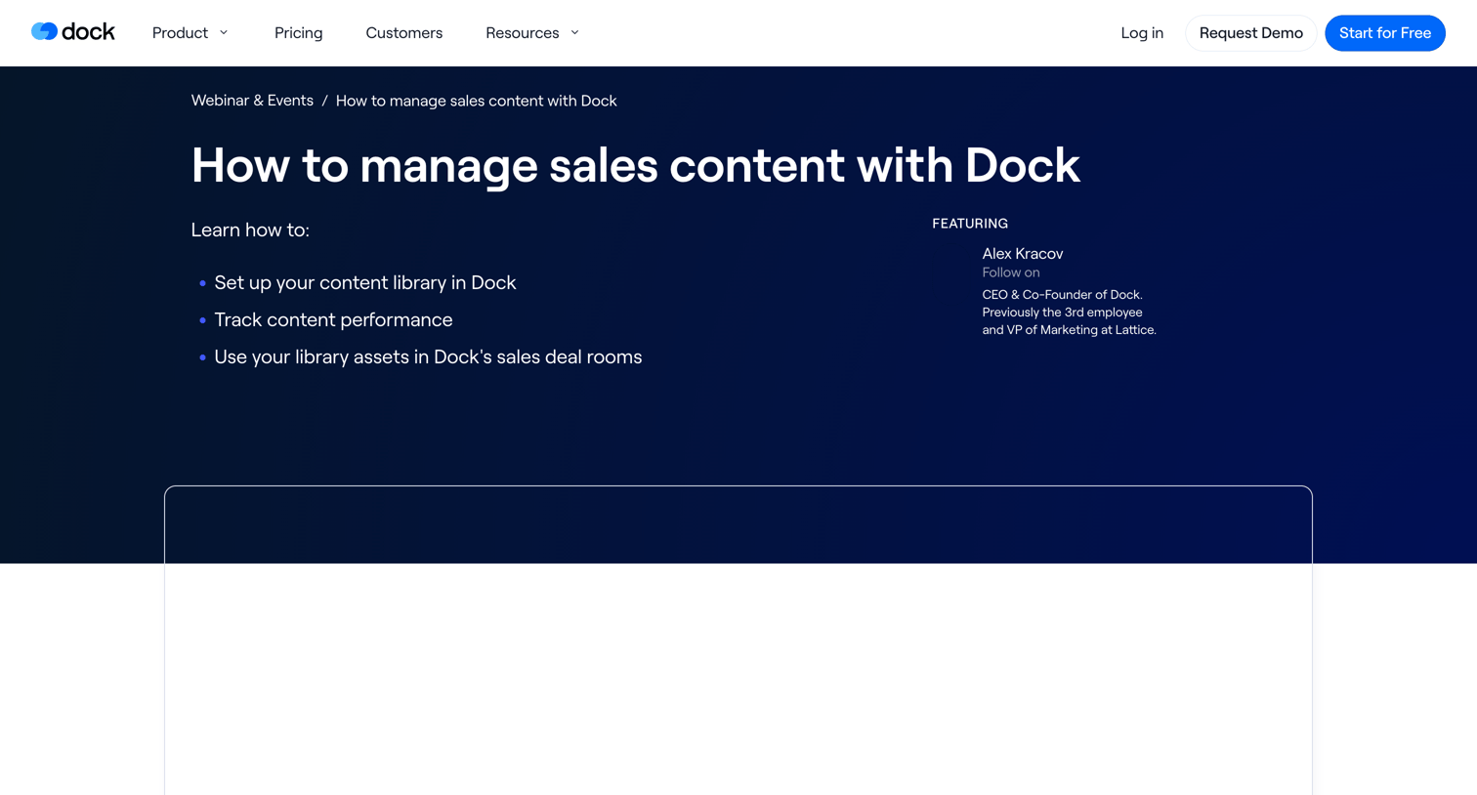This screenshot has width=1477, height=795.
Task: Expand the Resources dropdown chevron
Action: click(574, 32)
